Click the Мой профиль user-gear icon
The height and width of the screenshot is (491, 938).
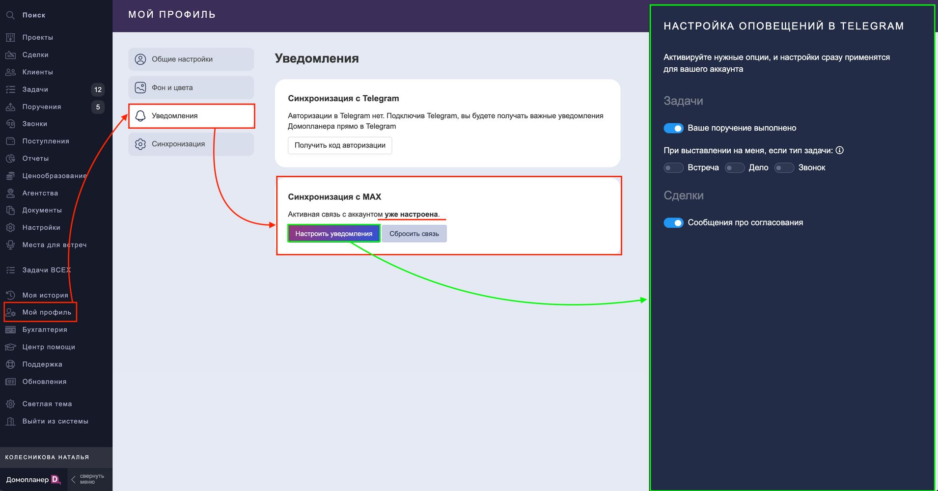click(x=10, y=312)
